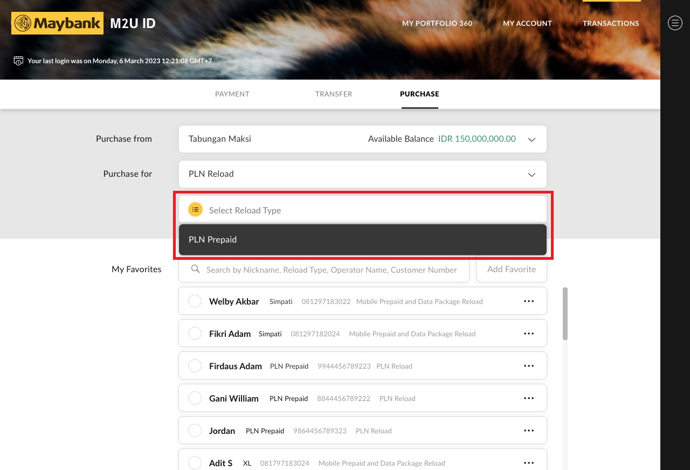Select Gani William radio button
This screenshot has width=690, height=470.
pos(195,398)
